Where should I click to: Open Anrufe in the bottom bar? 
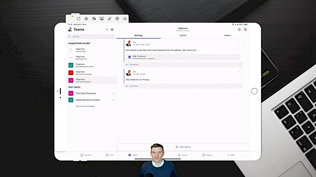183,155
